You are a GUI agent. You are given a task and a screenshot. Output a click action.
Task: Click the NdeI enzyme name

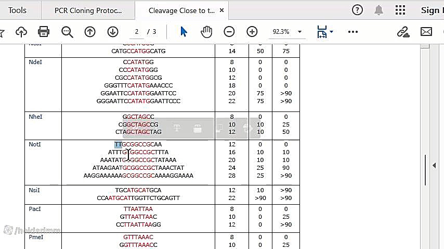(x=35, y=62)
